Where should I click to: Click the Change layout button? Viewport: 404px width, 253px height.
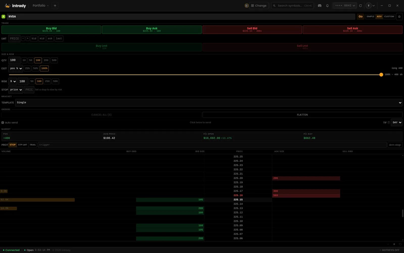tap(259, 6)
